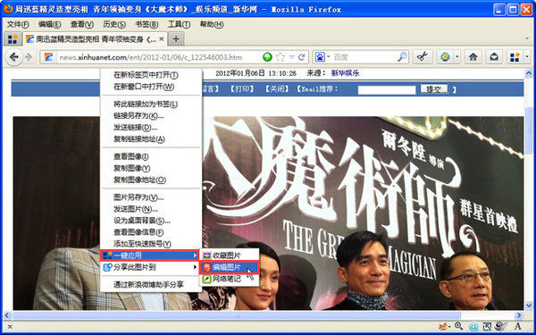Click the letter A font icon
536x335 pixels.
click(518, 326)
